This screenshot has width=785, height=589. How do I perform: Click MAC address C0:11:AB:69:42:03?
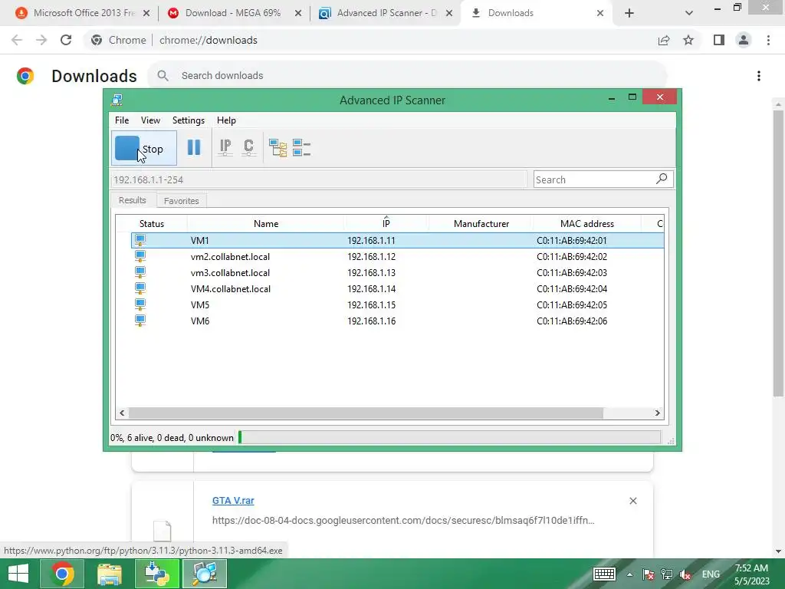point(572,272)
